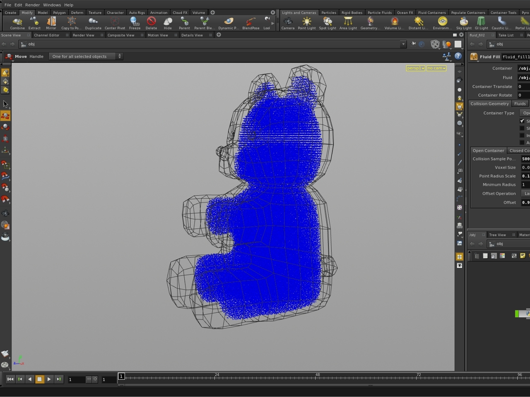
Task: Open the Render menu
Action: (32, 5)
